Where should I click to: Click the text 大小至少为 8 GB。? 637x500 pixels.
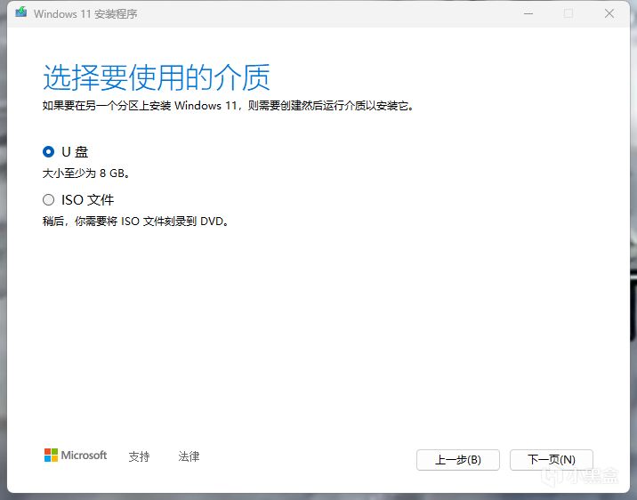point(86,173)
